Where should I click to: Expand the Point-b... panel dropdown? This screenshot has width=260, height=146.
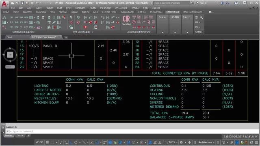tap(187, 32)
